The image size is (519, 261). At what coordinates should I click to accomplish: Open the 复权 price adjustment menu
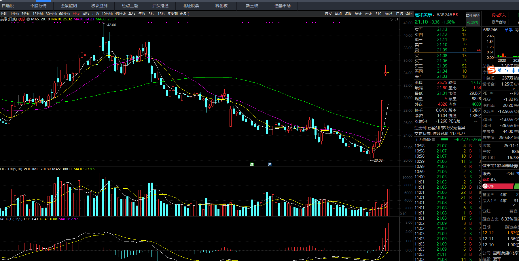click(328, 13)
